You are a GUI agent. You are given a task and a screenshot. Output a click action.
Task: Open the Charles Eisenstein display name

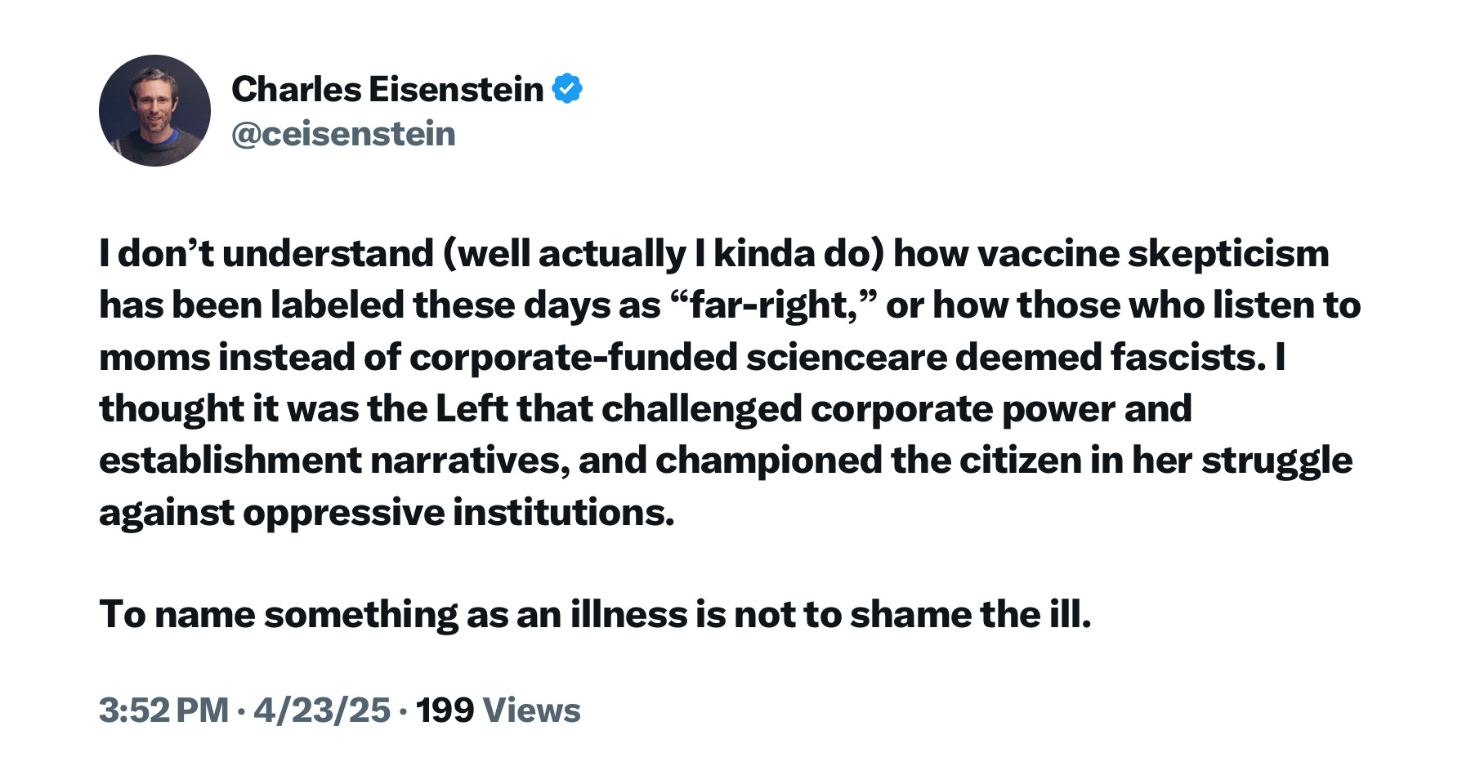[387, 89]
